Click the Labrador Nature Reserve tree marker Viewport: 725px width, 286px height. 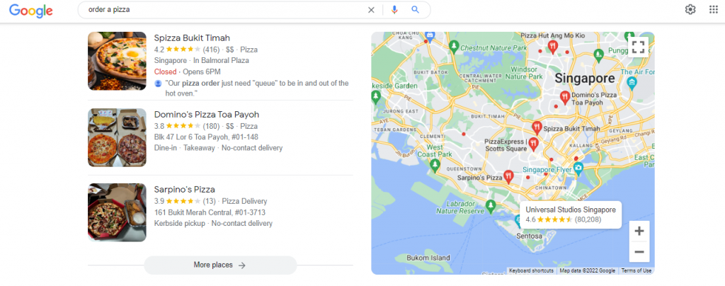click(491, 205)
